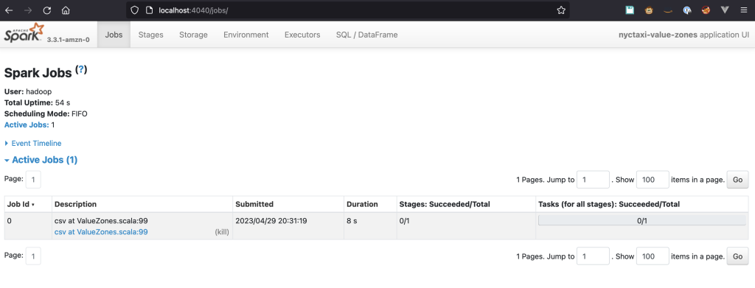Click the page info icon beside the URL
The image size is (755, 288).
pos(149,10)
